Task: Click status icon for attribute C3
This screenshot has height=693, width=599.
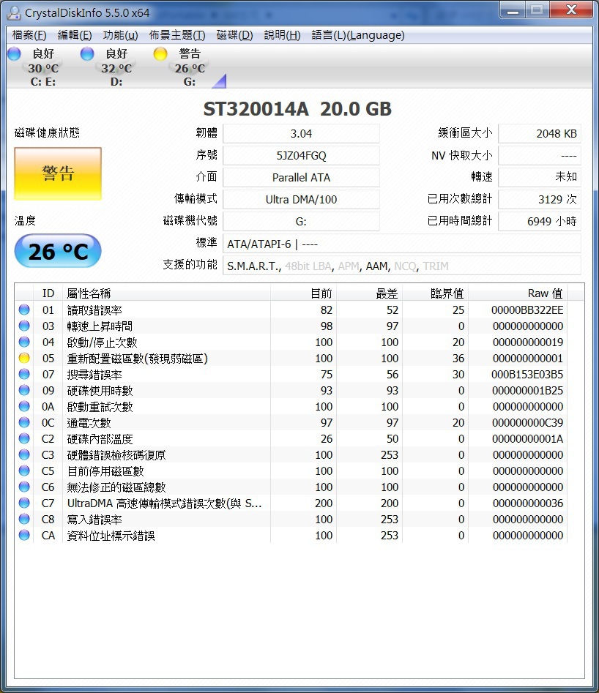Action: point(24,454)
